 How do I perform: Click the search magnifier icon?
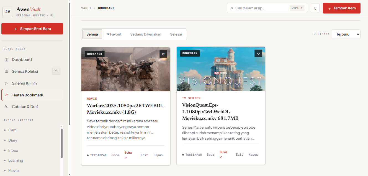point(232,8)
